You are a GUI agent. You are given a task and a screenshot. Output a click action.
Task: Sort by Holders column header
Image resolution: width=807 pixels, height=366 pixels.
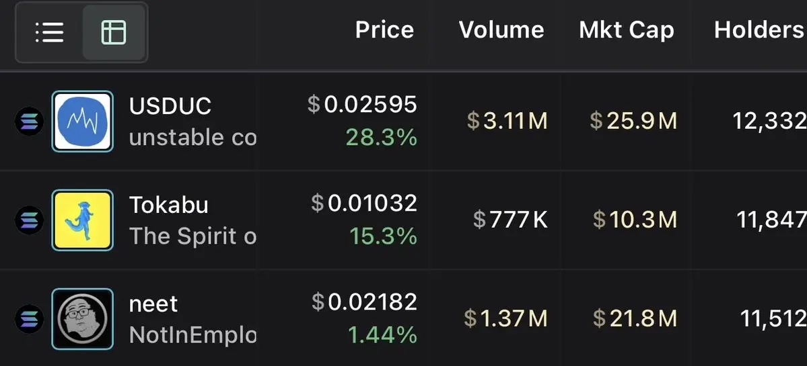point(760,30)
